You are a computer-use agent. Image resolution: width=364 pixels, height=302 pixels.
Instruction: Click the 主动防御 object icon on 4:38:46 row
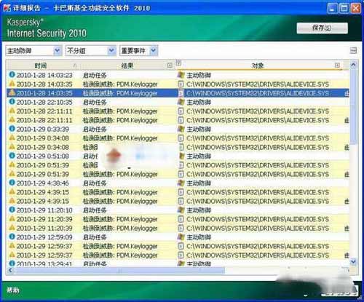pos(181,183)
